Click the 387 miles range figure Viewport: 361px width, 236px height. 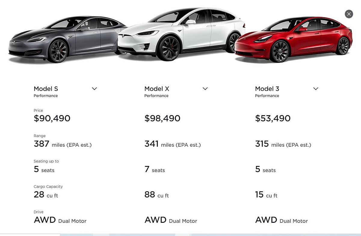coord(63,144)
